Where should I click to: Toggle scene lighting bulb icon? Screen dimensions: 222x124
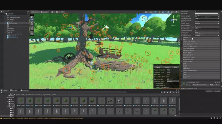pos(155,12)
